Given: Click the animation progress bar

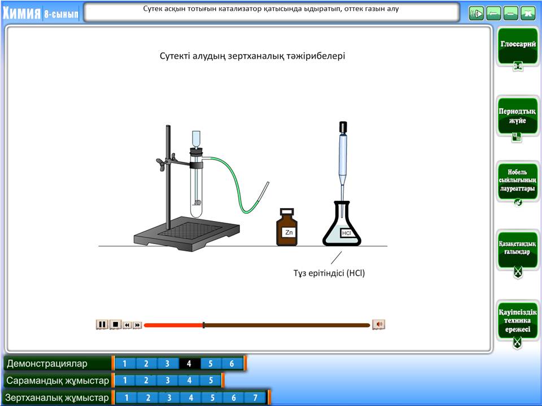Looking at the screenshot, I should tap(257, 325).
